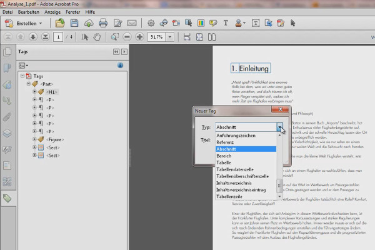Choose Inhaltsverzeichnis from the type list
Image resolution: width=375 pixels, height=250 pixels.
246,183
